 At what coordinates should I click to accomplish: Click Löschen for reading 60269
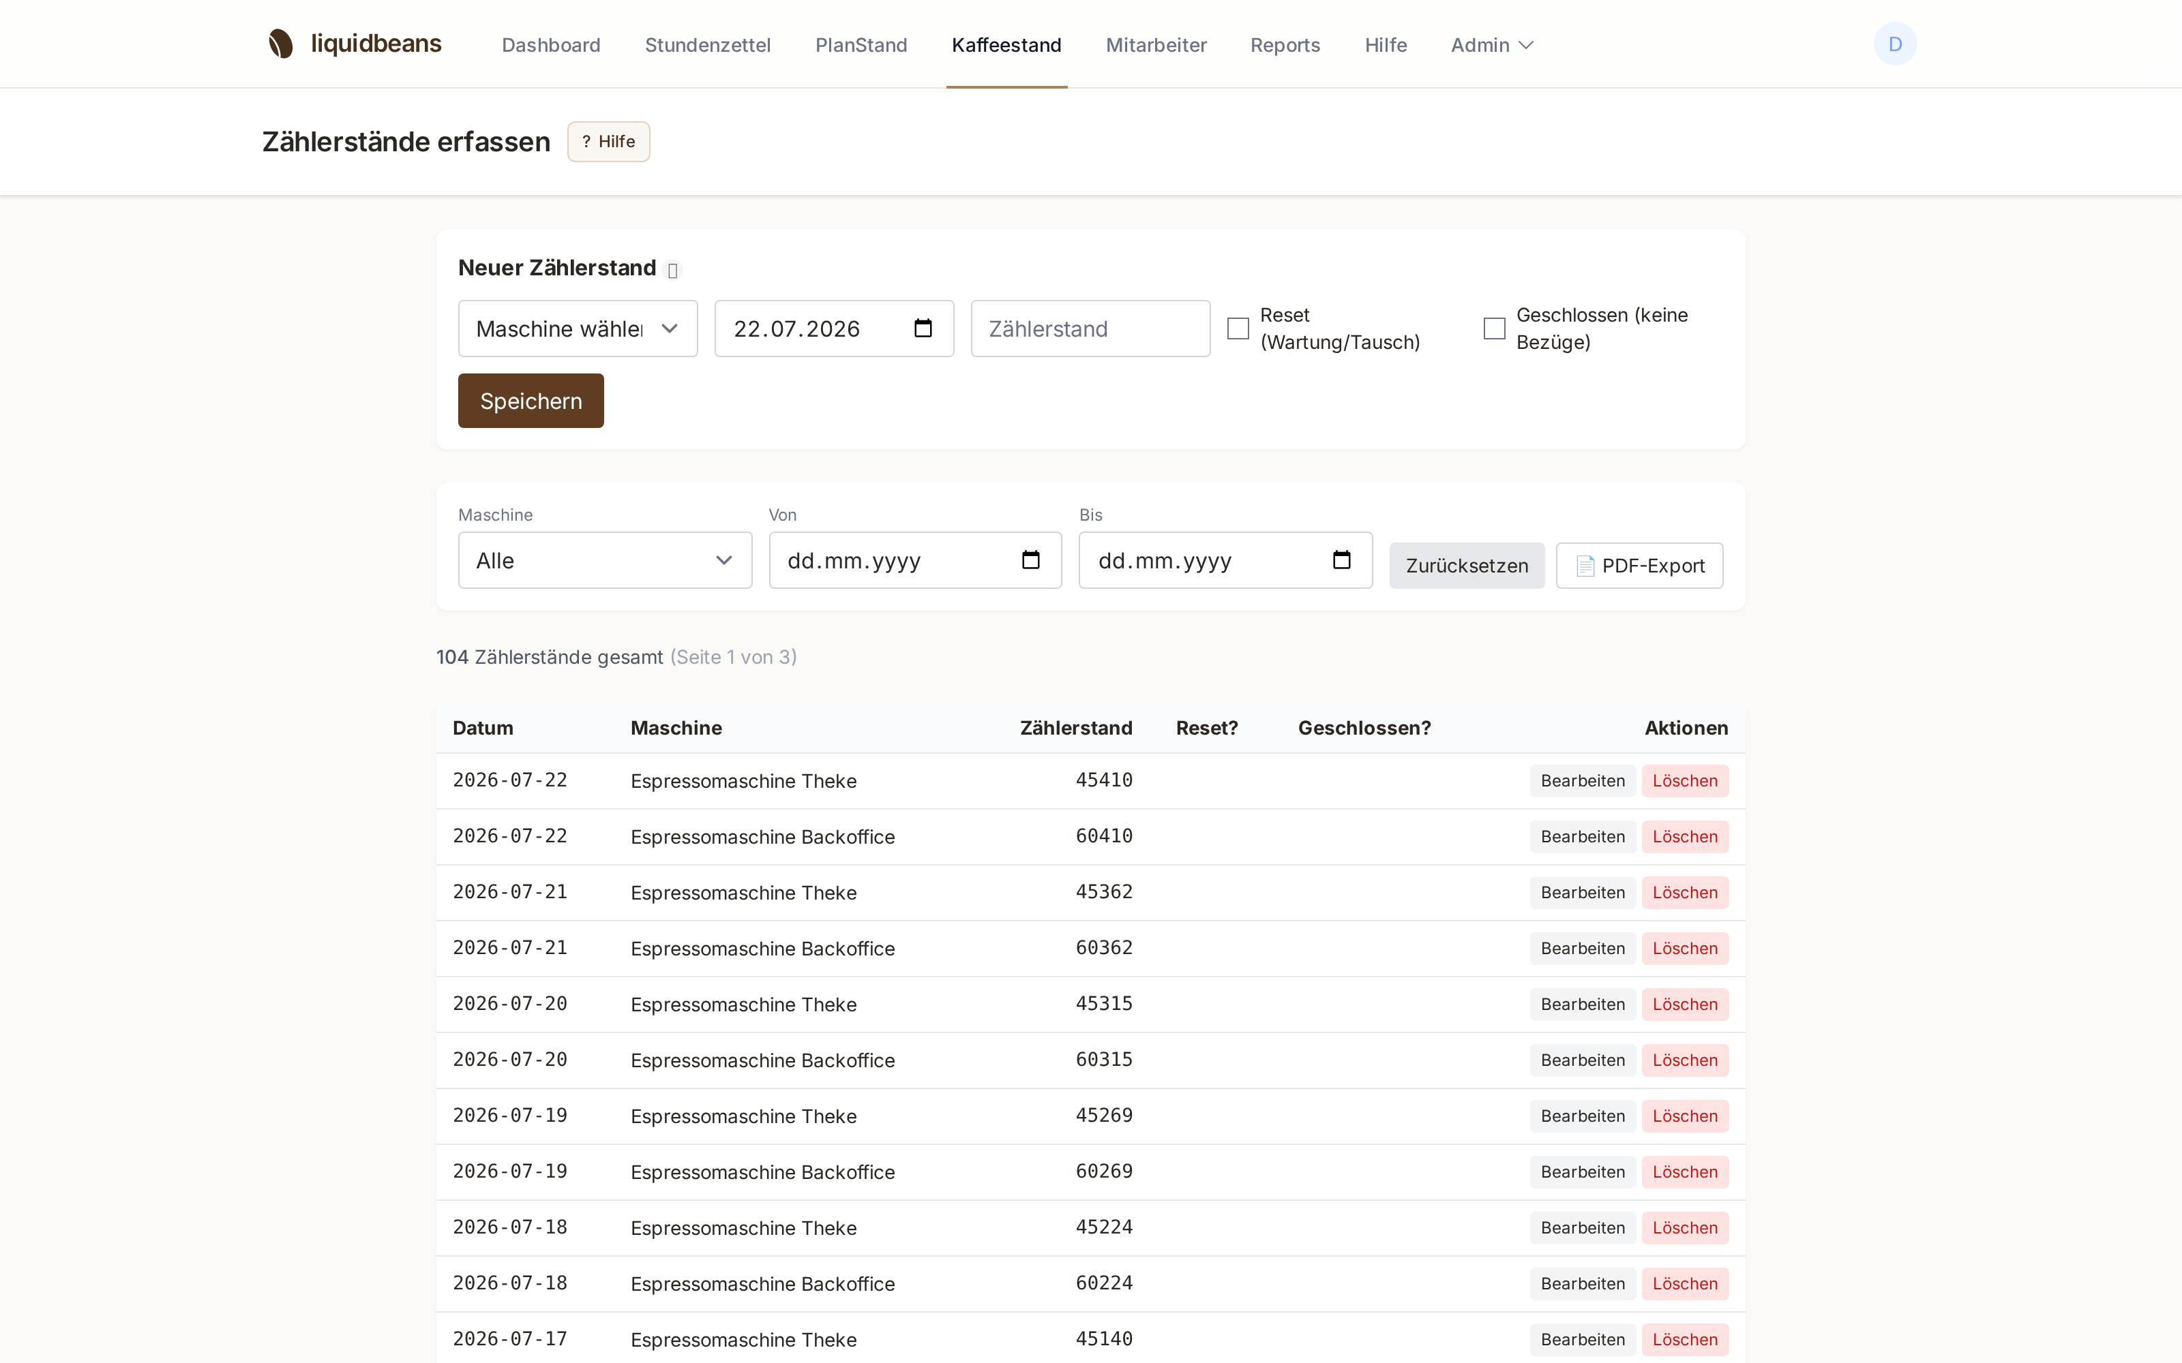click(1685, 1172)
